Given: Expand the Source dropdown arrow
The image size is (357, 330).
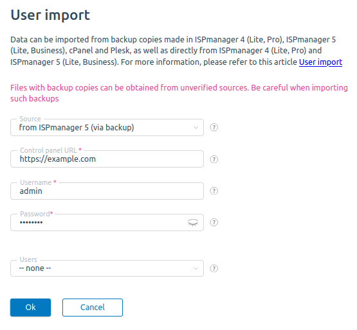Looking at the screenshot, I should pyautogui.click(x=196, y=128).
